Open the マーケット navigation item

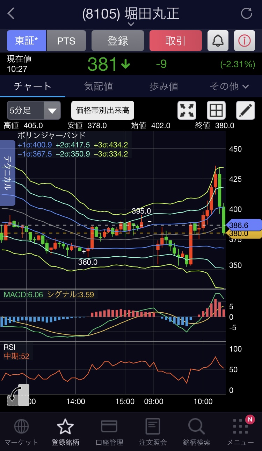coord(21,432)
